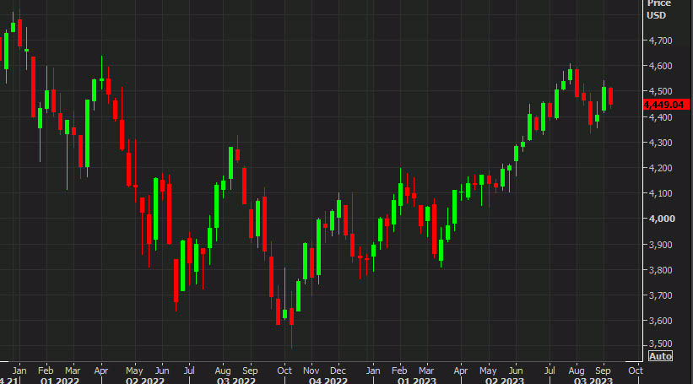Click the Auto scale button
The image size is (693, 384).
point(660,356)
